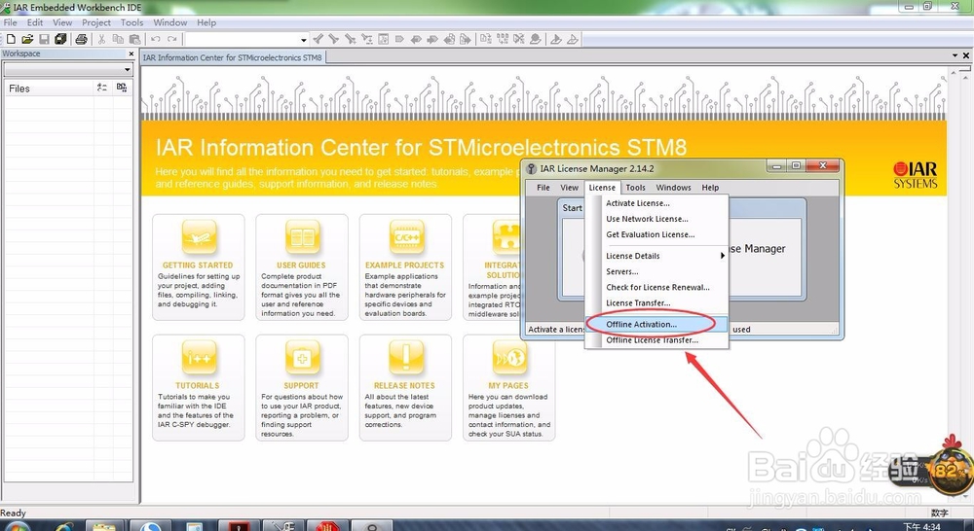Open the IDE Window menu

[170, 22]
